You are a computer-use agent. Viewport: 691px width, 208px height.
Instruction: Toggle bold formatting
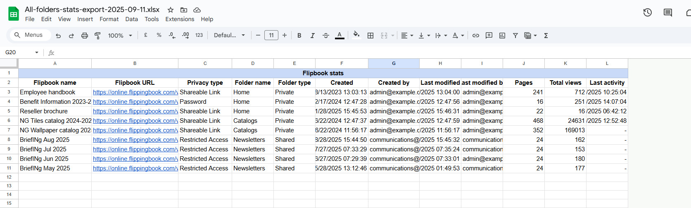coord(299,36)
